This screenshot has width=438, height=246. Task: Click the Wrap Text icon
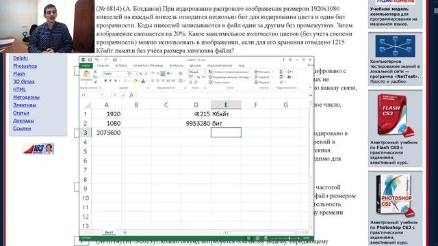181,73
